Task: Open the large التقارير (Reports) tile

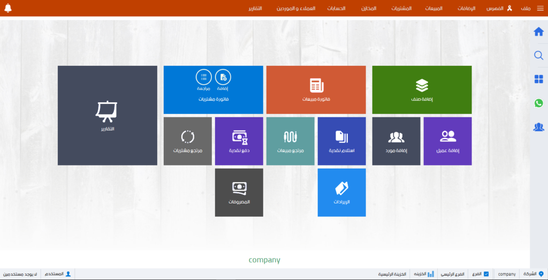Action: [x=107, y=115]
